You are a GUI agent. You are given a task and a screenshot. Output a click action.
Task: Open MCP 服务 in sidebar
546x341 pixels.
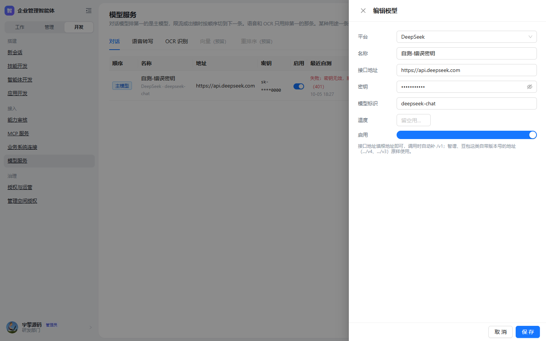click(x=18, y=134)
